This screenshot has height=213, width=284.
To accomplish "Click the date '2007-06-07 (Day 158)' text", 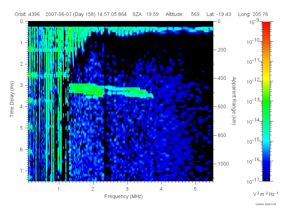I will point(70,14).
